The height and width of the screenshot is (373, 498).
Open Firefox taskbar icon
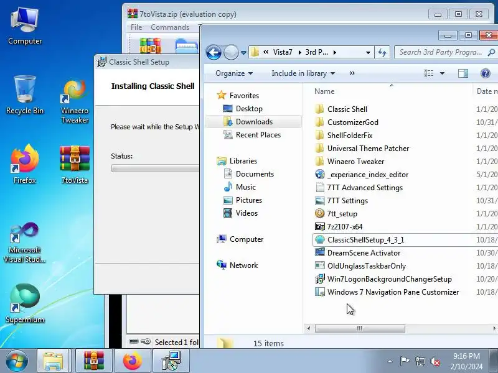pyautogui.click(x=133, y=361)
